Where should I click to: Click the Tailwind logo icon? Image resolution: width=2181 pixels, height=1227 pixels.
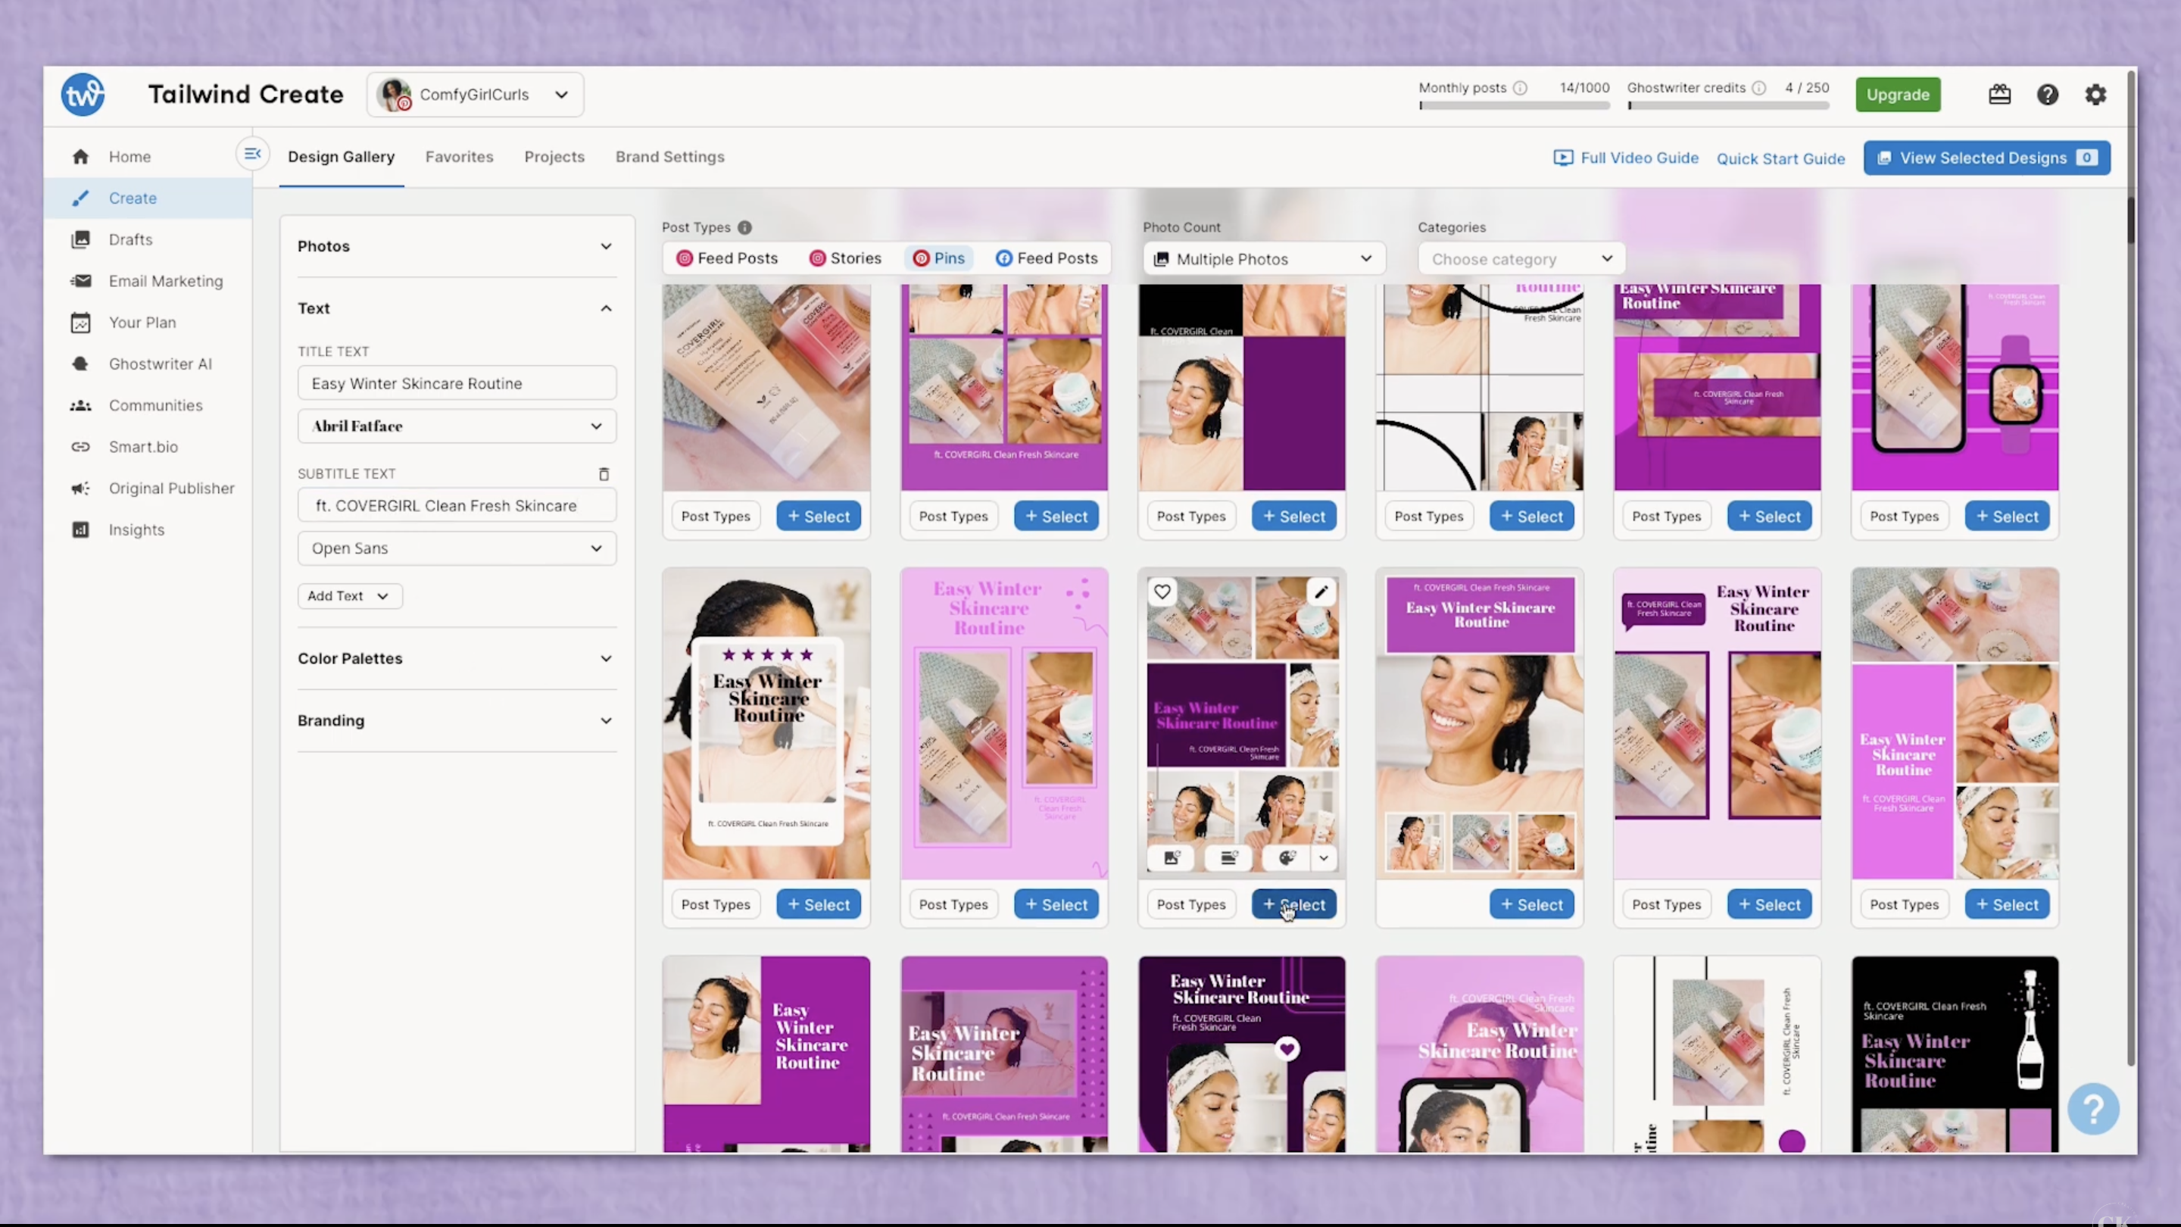point(83,94)
